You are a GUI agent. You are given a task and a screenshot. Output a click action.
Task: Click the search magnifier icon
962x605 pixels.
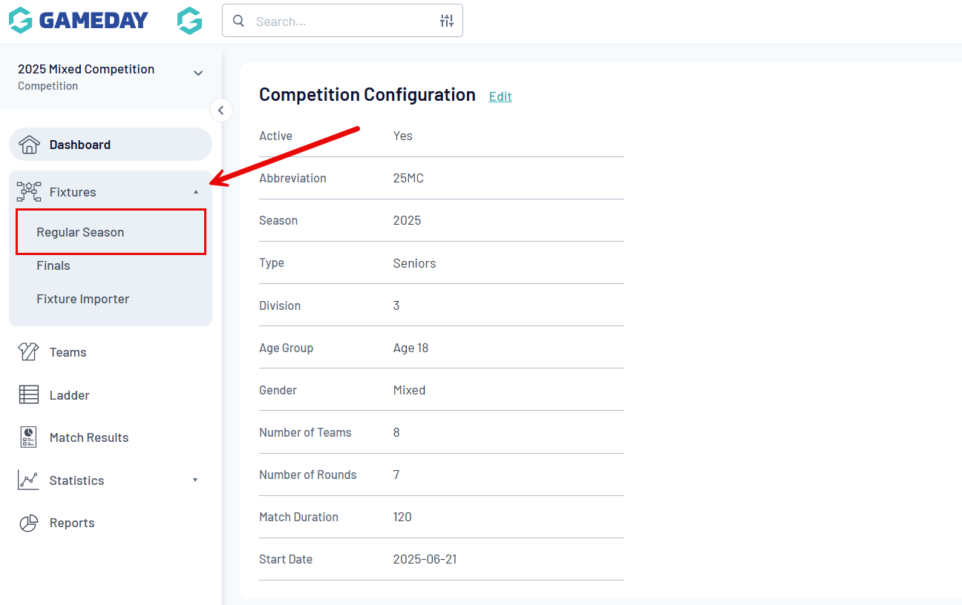tap(239, 21)
